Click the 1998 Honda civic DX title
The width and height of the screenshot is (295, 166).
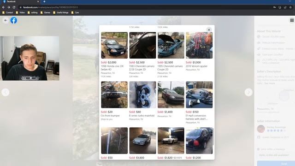(x=112, y=68)
